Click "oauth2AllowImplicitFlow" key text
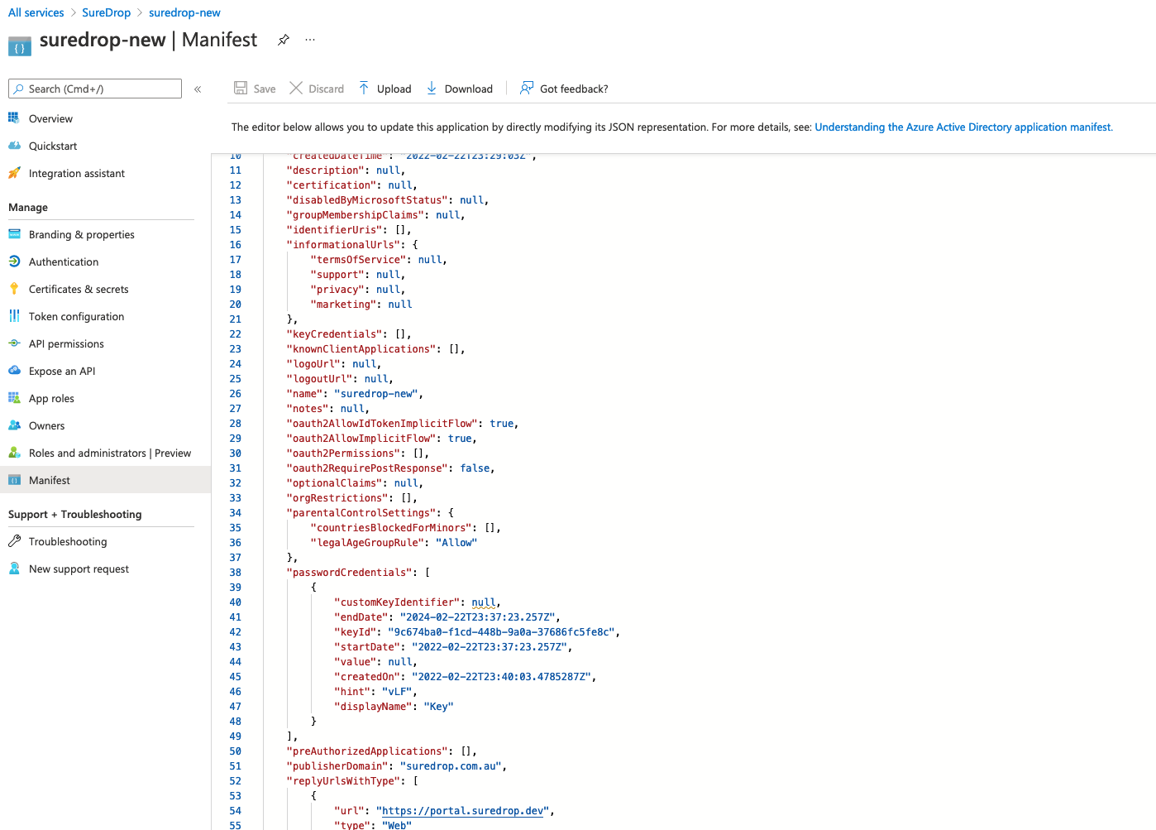 (x=361, y=439)
